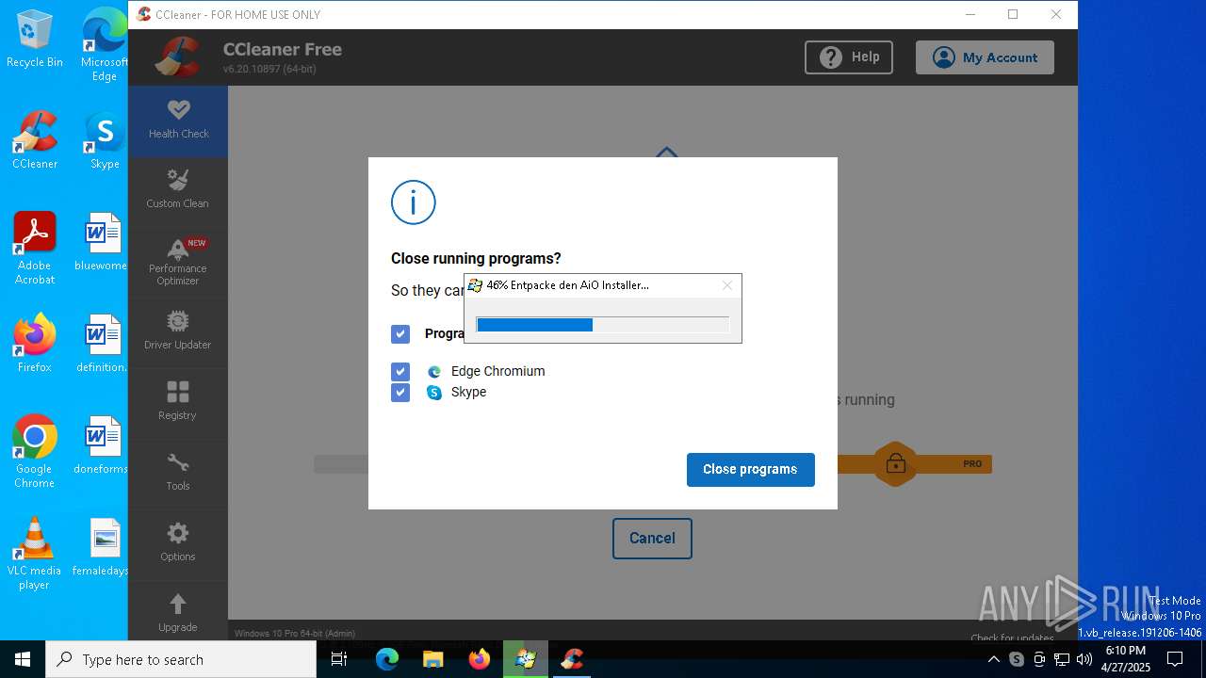Click the Help button

849,57
